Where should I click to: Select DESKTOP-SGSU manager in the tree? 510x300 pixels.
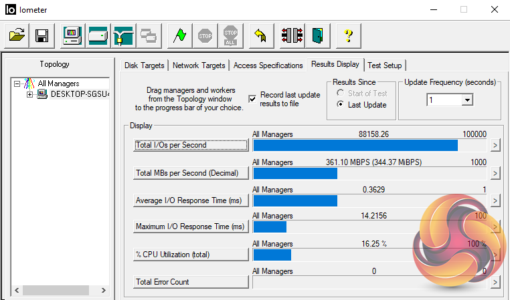pos(80,94)
